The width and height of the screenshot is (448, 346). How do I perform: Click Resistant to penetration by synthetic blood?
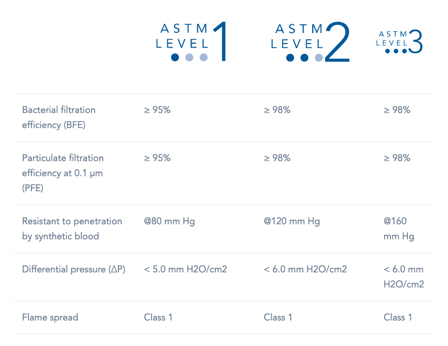72,228
